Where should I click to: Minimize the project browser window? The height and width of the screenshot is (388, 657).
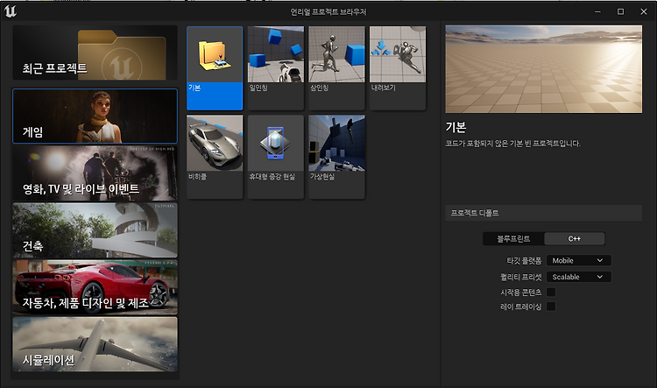(598, 11)
